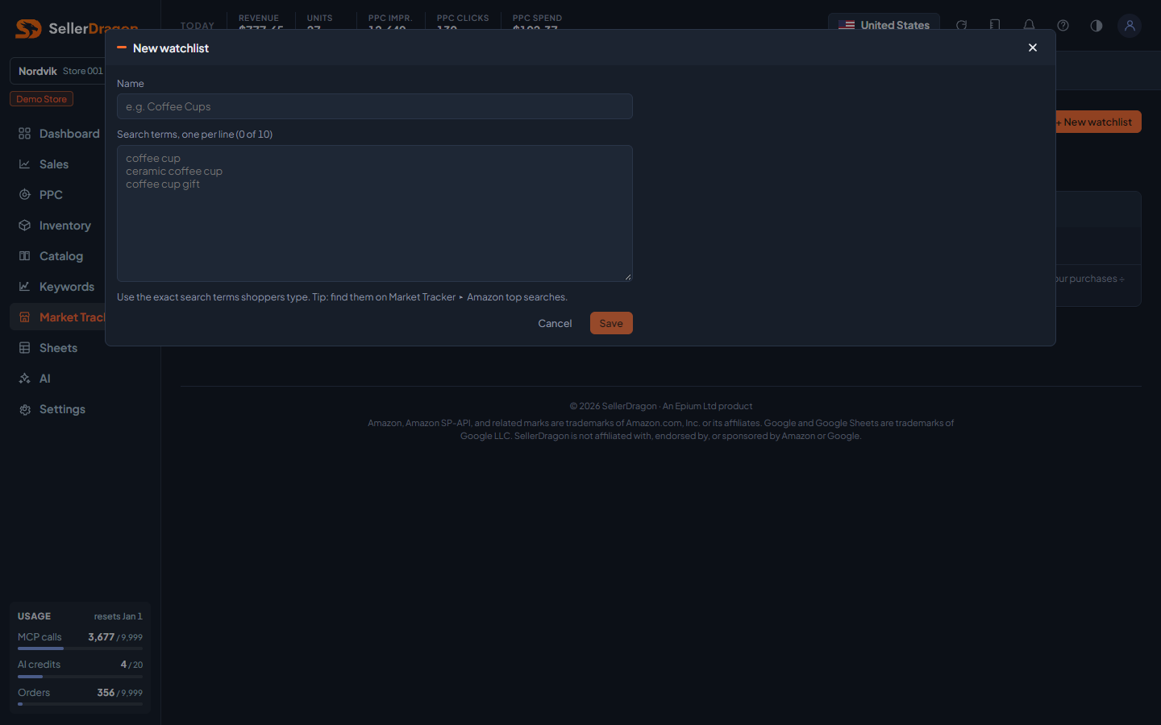Navigate to Keywords section

(67, 287)
